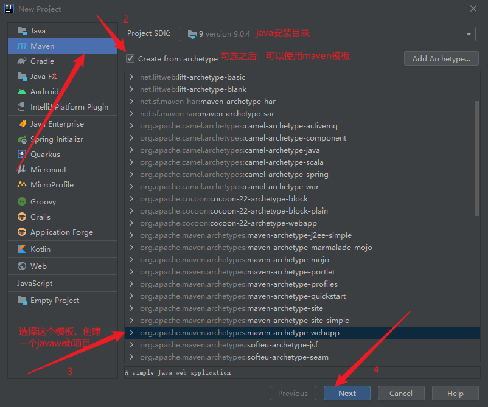The height and width of the screenshot is (407, 488).
Task: Select Gradle category label
Action: pyautogui.click(x=43, y=61)
